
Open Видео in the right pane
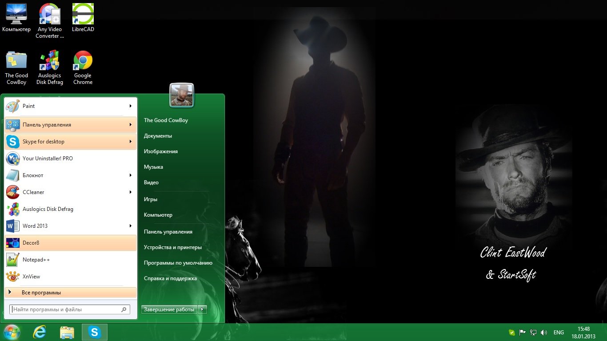151,182
